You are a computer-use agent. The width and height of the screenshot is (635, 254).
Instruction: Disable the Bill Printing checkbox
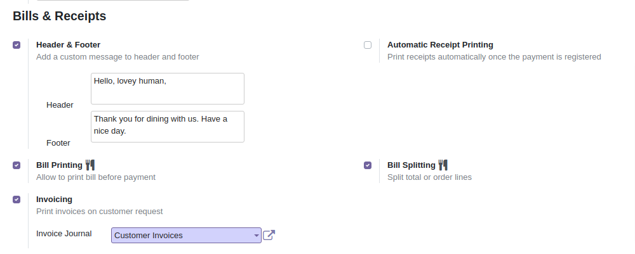point(17,165)
